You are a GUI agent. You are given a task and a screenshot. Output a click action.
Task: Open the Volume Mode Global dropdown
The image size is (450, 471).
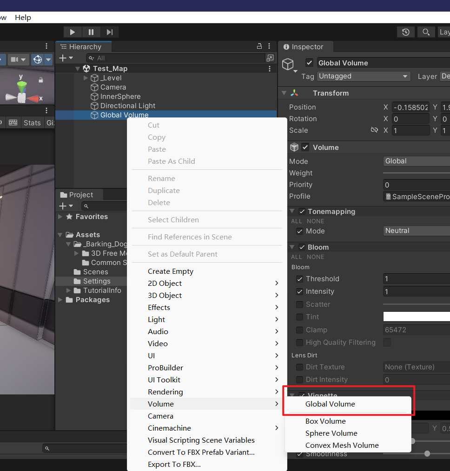click(x=417, y=161)
